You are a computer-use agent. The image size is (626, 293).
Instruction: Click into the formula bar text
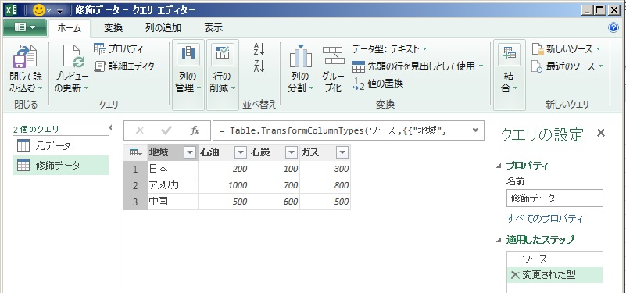tap(332, 130)
